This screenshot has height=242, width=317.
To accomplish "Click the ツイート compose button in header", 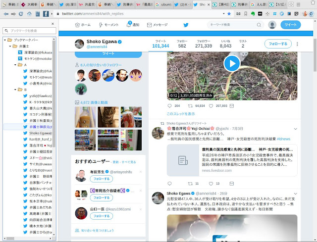I will [x=291, y=25].
